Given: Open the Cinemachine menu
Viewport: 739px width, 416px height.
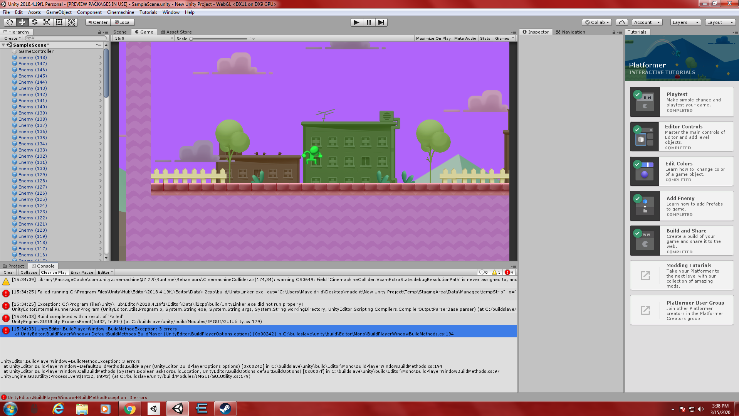Looking at the screenshot, I should [x=120, y=12].
